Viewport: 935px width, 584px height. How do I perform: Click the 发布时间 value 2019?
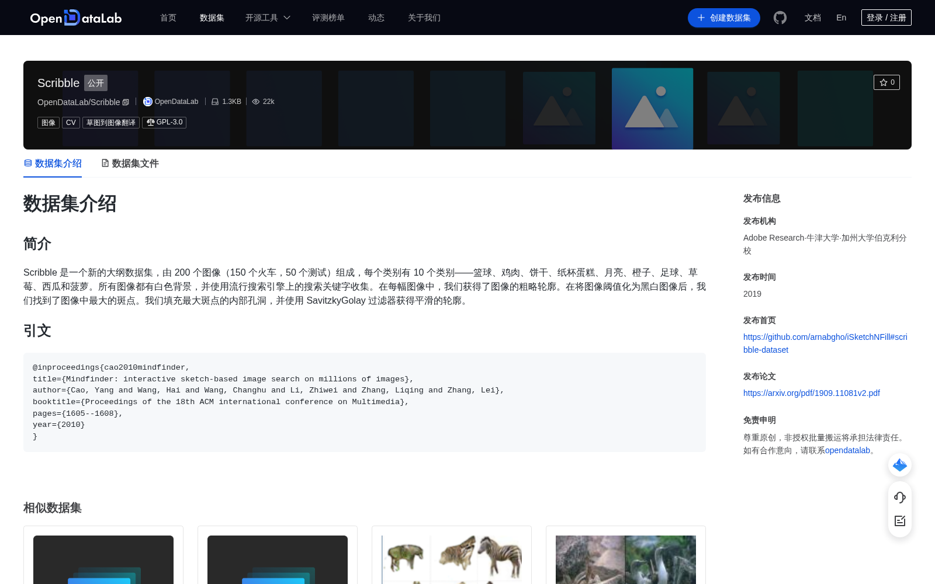752,294
